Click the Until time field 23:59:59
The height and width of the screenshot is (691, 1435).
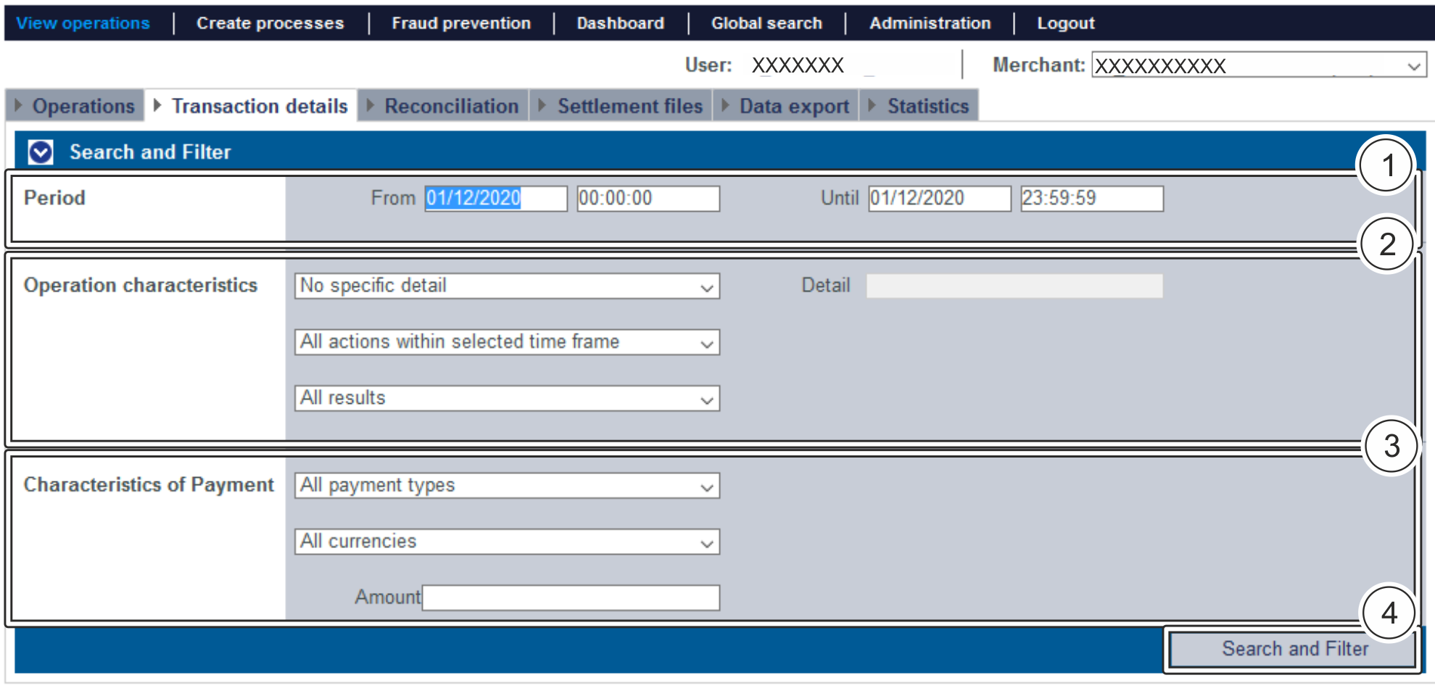click(1091, 198)
